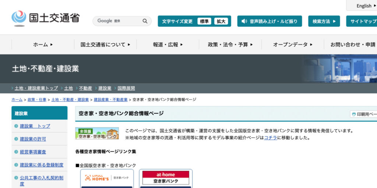Click the arrow beside 政策・法令・予算
The height and width of the screenshot is (188, 377).
(251, 45)
